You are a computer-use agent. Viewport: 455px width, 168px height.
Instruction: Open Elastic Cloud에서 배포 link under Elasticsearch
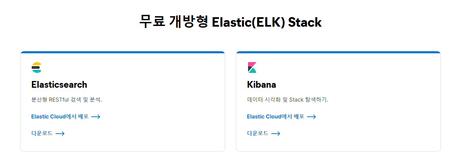tap(60, 117)
